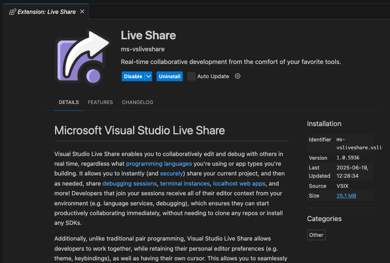Follow the securely link

(x=171, y=173)
